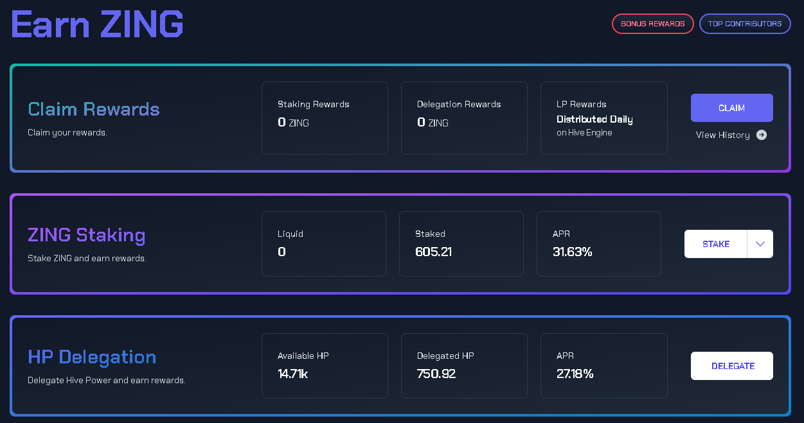Click the ZING Staking section title

click(x=87, y=235)
